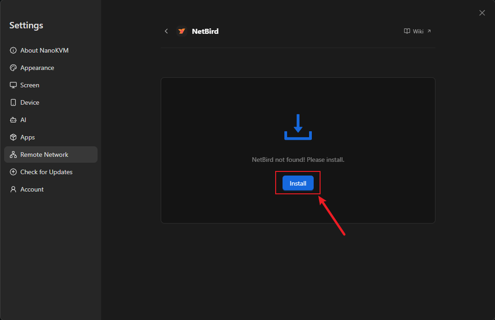Click the Device phone icon
Image resolution: width=495 pixels, height=320 pixels.
(13, 102)
